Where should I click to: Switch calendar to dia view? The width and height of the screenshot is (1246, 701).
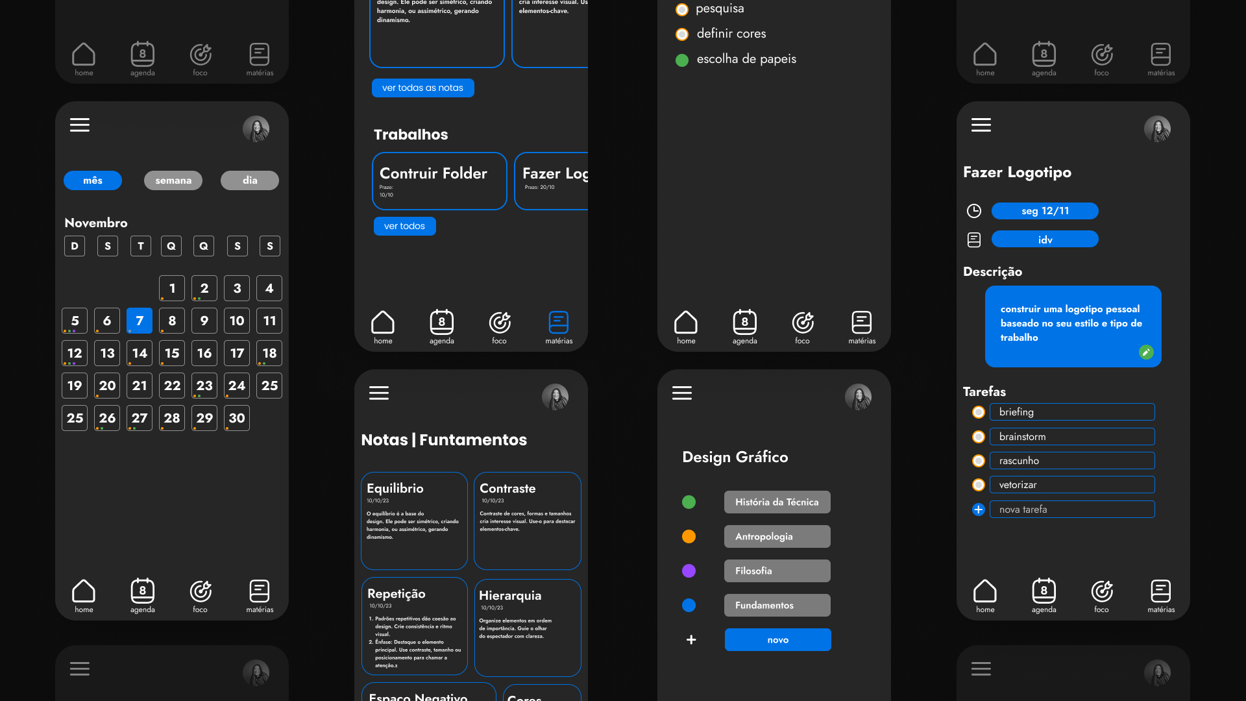250,180
